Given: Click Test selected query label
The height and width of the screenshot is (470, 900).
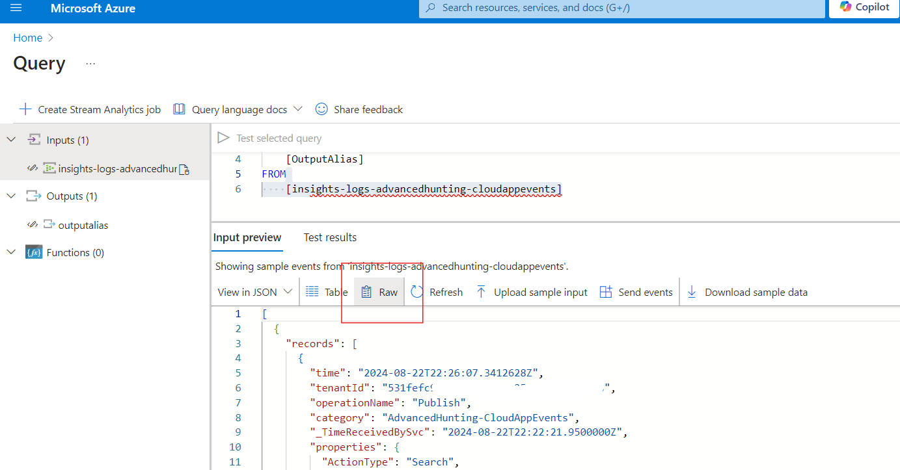Looking at the screenshot, I should point(279,138).
